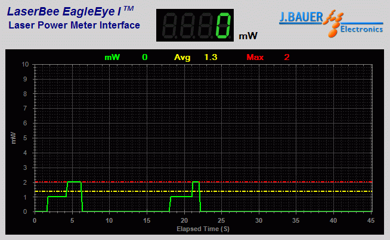
Task: Click the x-axis tick label 25
Action: coord(221,220)
